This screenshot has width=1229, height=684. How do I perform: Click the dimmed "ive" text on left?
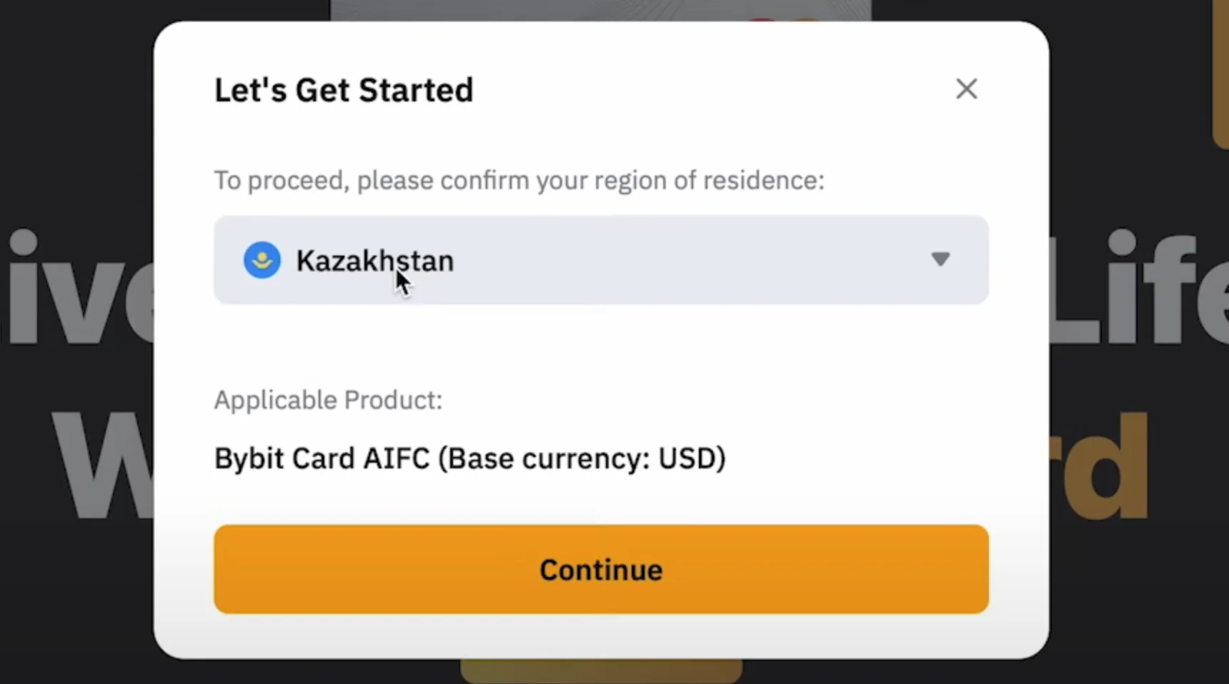point(79,289)
